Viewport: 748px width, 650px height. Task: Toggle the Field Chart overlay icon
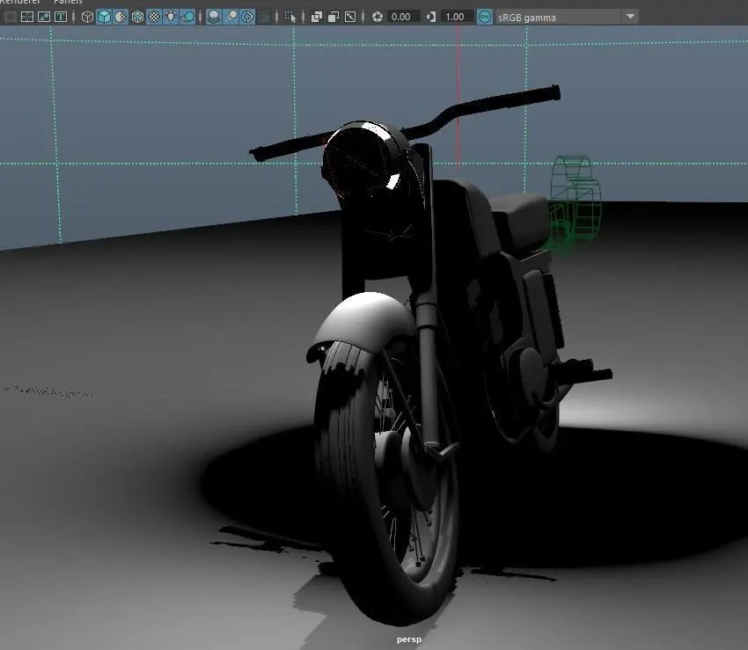[x=27, y=18]
